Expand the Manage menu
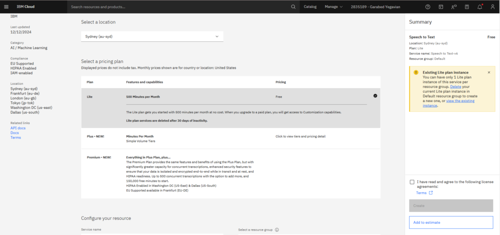 [x=333, y=7]
